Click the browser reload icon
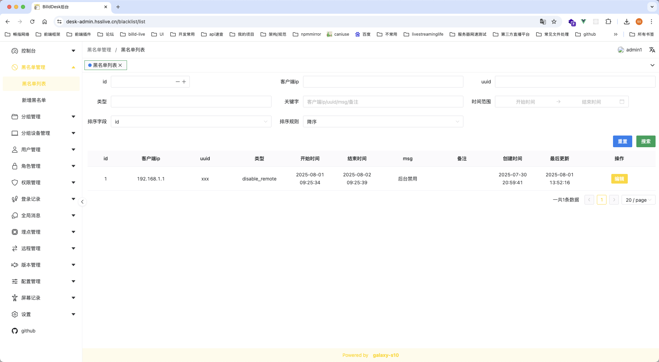Image resolution: width=659 pixels, height=362 pixels. (32, 22)
